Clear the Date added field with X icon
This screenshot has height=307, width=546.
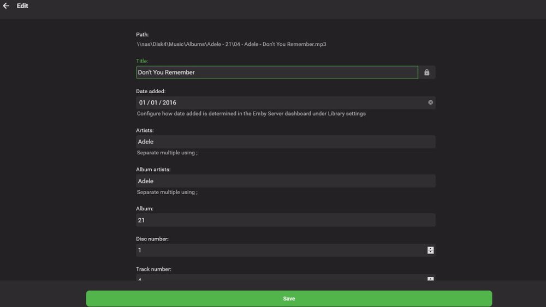coord(430,103)
